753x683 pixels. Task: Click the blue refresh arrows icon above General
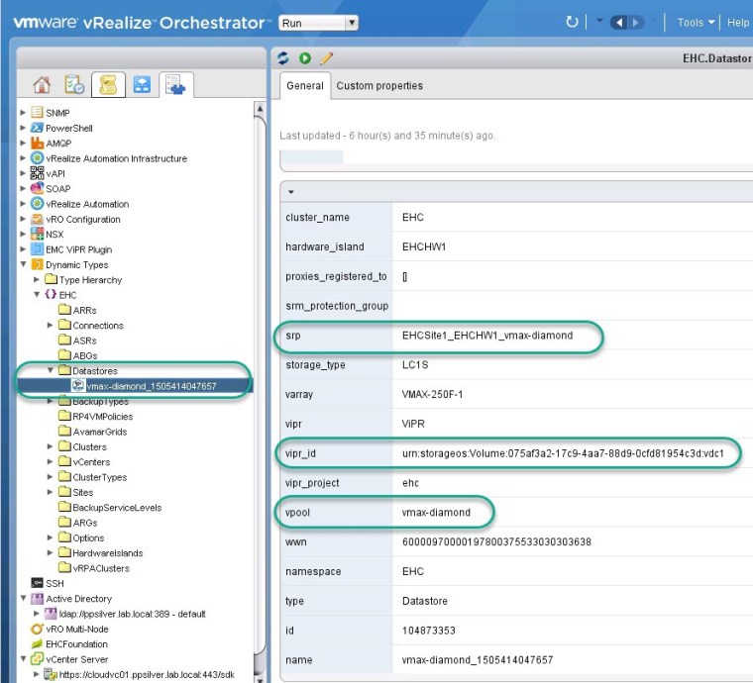(x=284, y=58)
